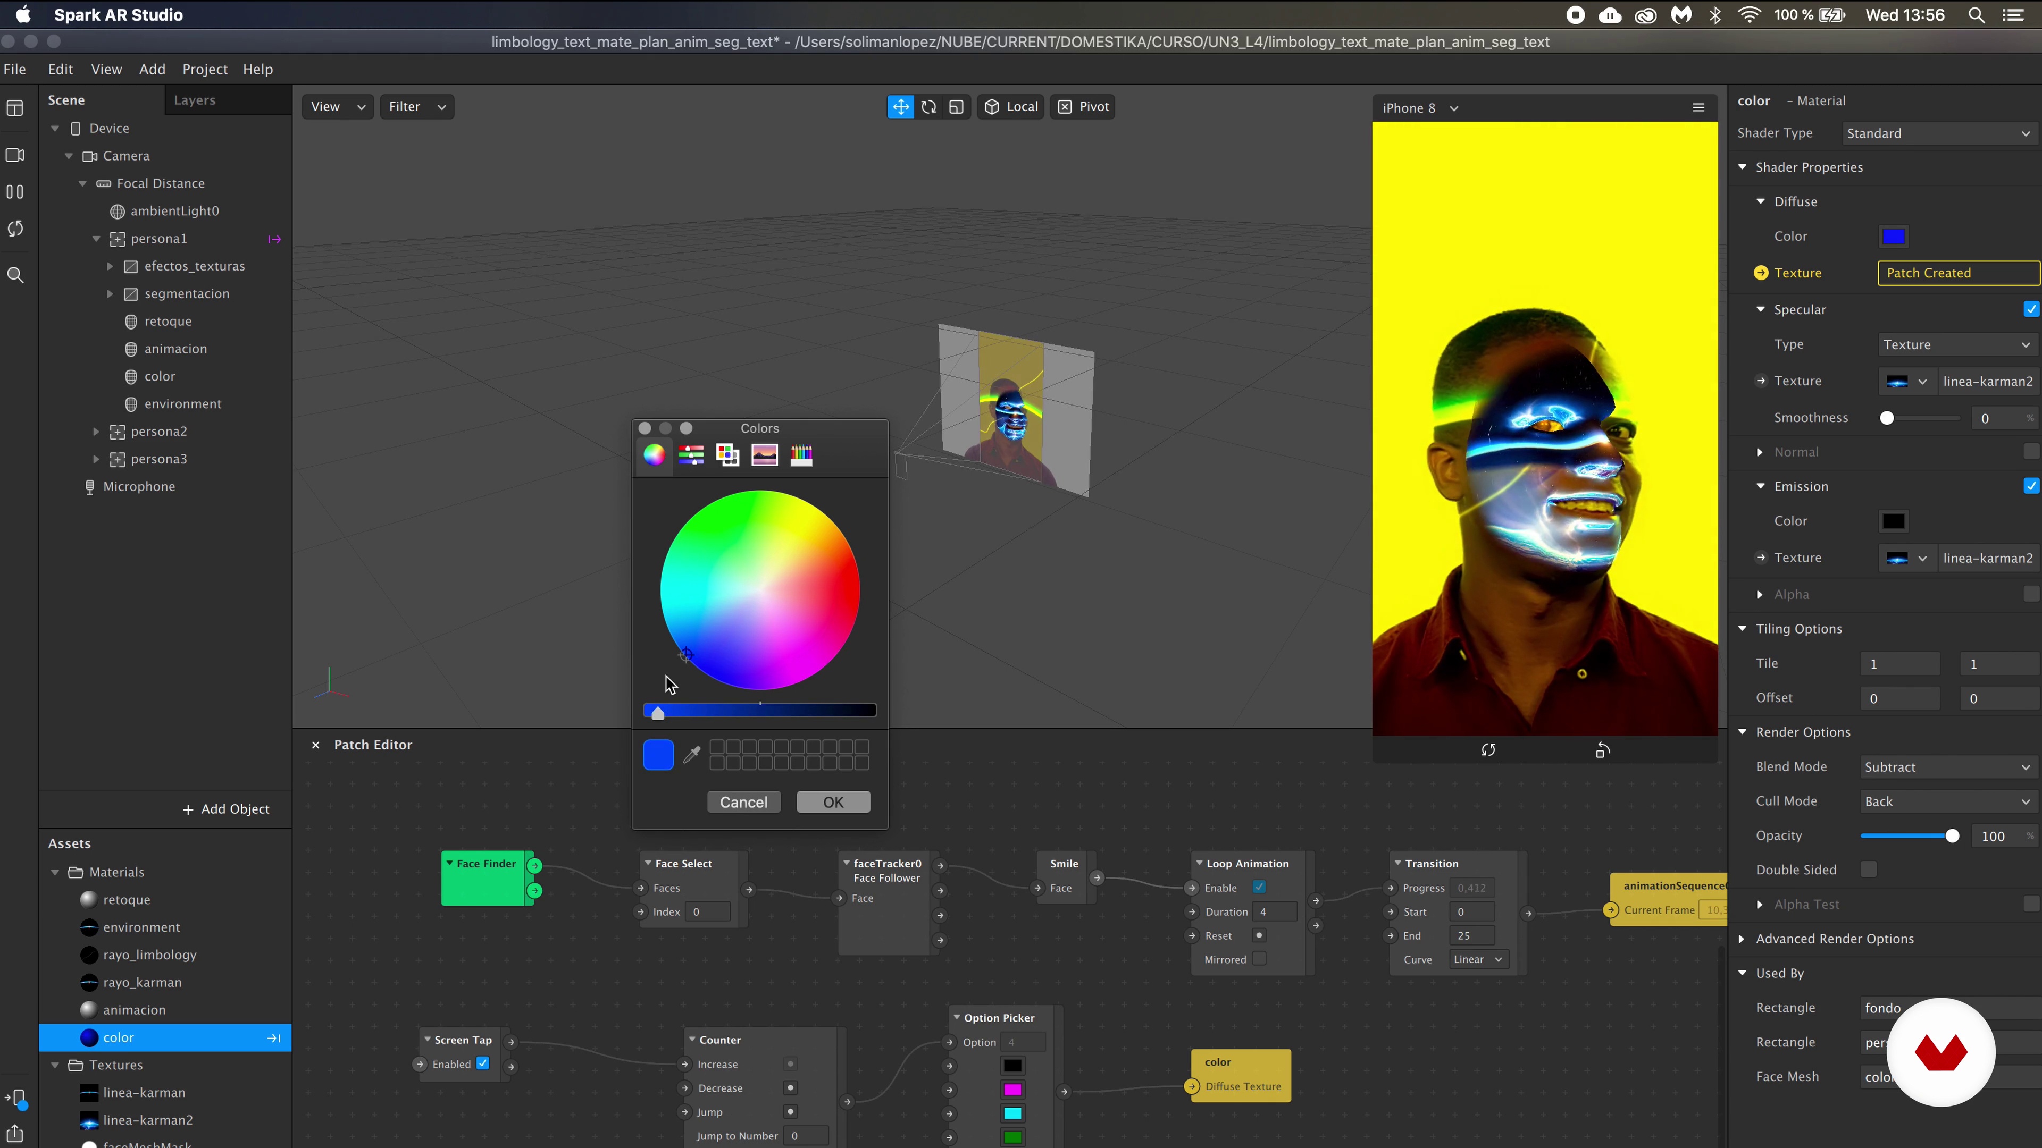Click OK in the Colors dialog

point(833,802)
